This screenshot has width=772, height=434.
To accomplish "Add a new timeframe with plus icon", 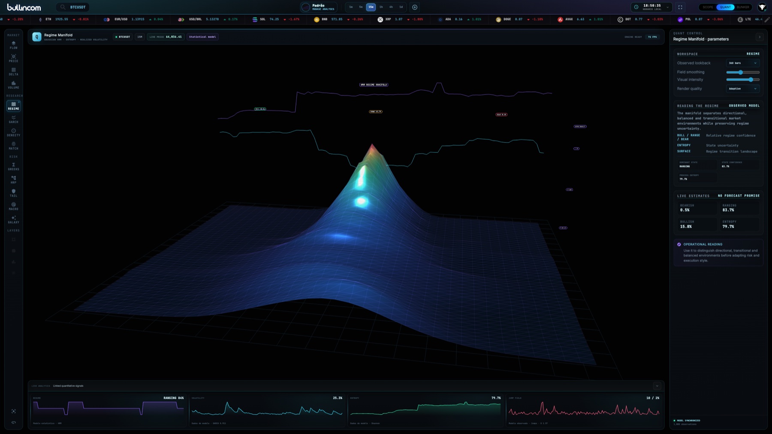I will (415, 7).
